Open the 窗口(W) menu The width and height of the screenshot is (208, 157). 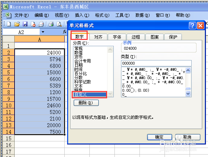163,15
